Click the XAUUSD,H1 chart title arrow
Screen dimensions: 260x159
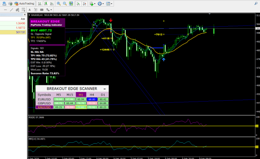click(30, 15)
